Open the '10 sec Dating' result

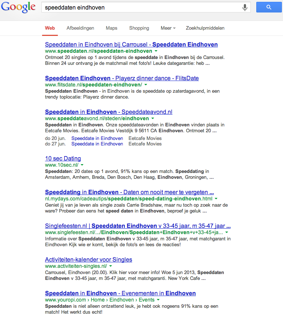pyautogui.click(x=63, y=158)
